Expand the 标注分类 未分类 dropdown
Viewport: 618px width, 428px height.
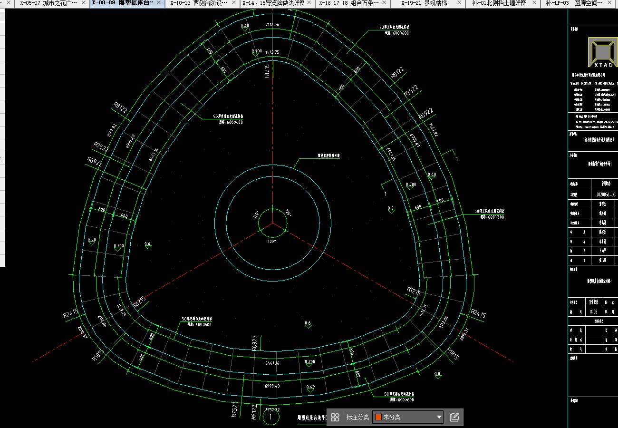[x=408, y=417]
